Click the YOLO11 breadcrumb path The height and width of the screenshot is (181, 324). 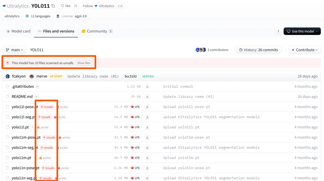pos(37,50)
